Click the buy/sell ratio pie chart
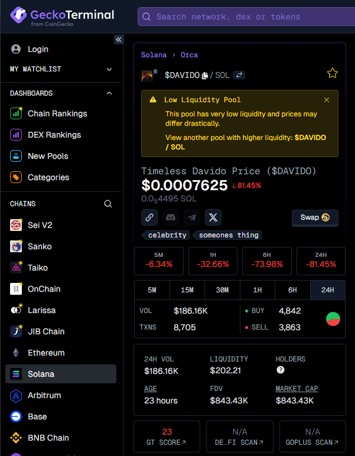The image size is (355, 456). pyautogui.click(x=333, y=319)
